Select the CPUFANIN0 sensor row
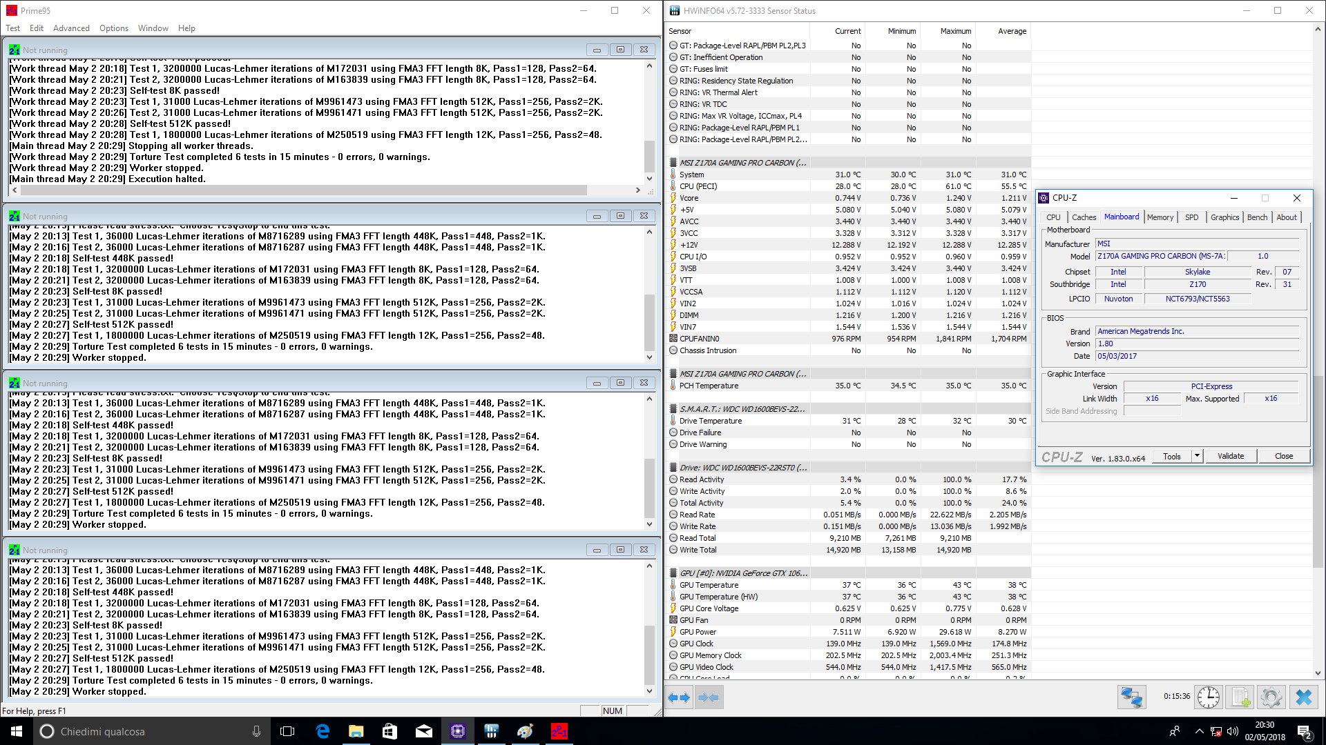This screenshot has height=745, width=1326. [x=849, y=339]
